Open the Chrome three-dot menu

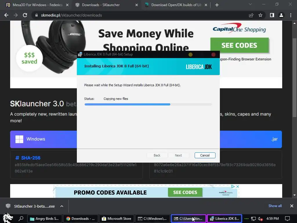click(x=291, y=15)
